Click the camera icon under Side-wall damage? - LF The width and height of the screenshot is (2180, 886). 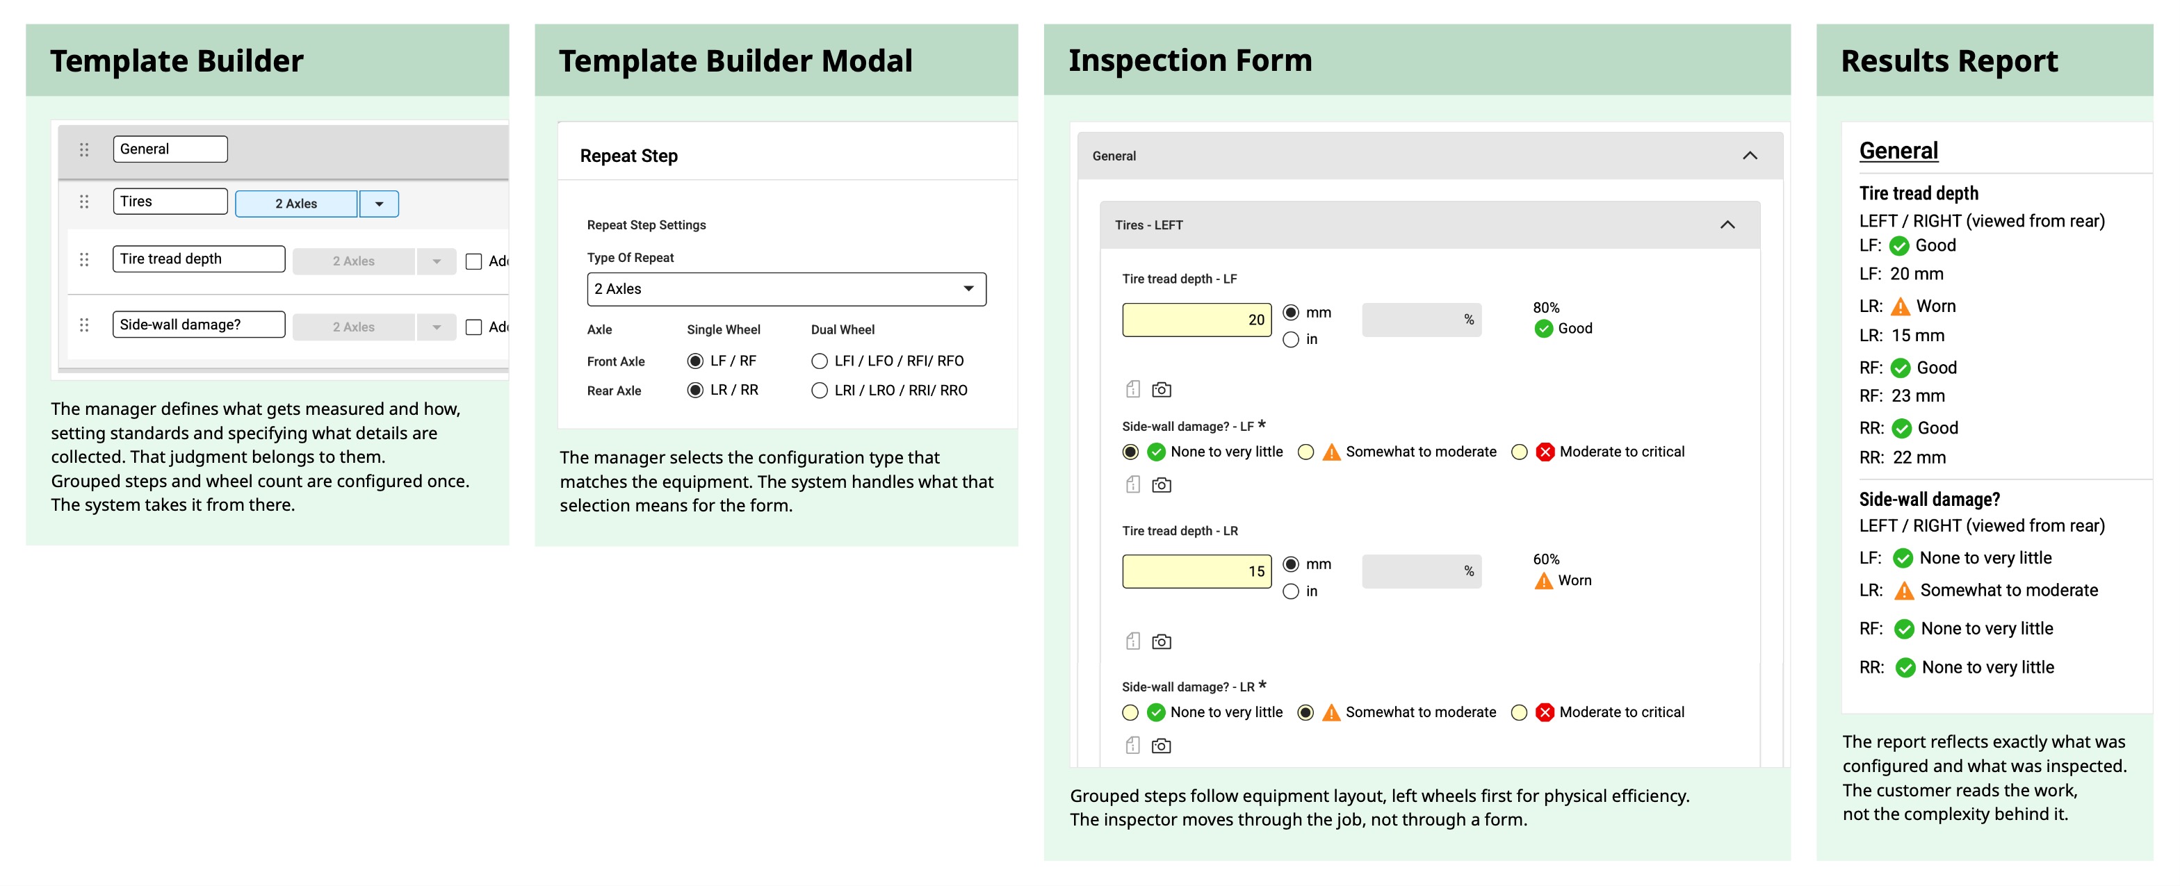[x=1161, y=485]
